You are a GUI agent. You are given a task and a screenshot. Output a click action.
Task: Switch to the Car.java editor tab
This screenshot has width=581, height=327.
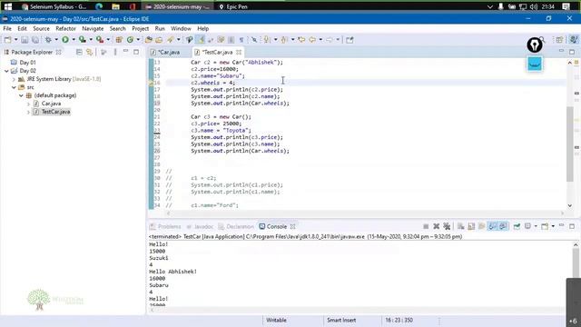[x=169, y=53]
